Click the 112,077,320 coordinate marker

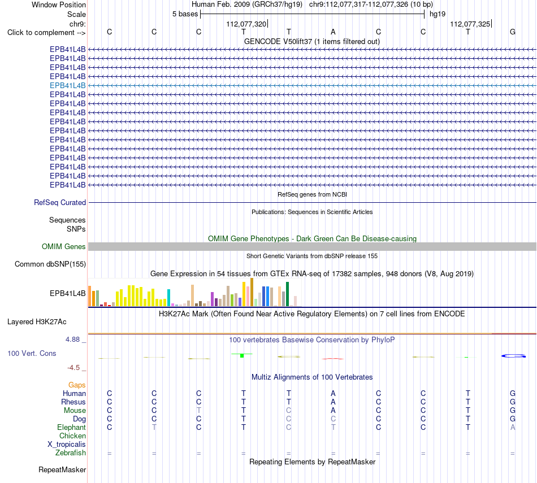click(246, 24)
